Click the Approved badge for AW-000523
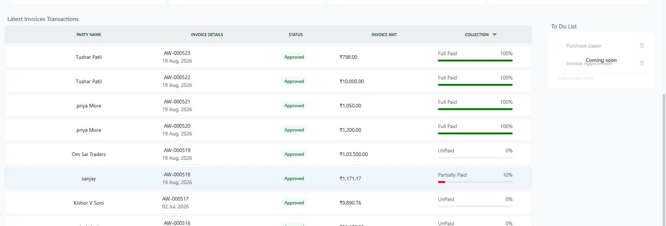Screen dimensions: 666x226 tap(294, 57)
